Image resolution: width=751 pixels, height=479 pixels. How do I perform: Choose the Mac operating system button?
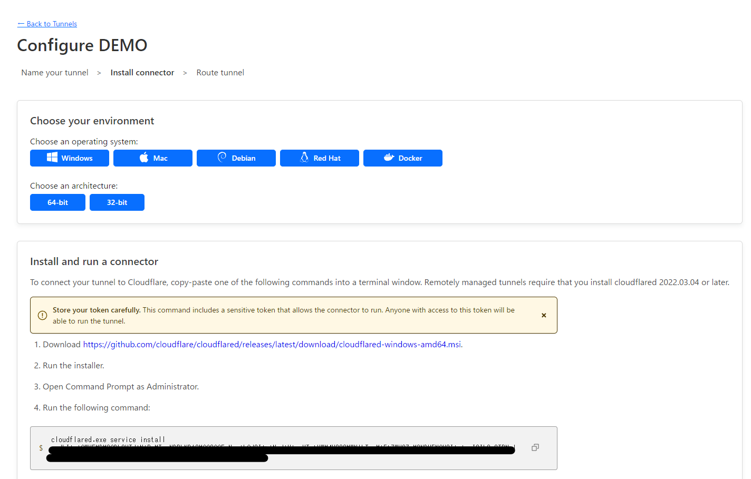pyautogui.click(x=153, y=158)
